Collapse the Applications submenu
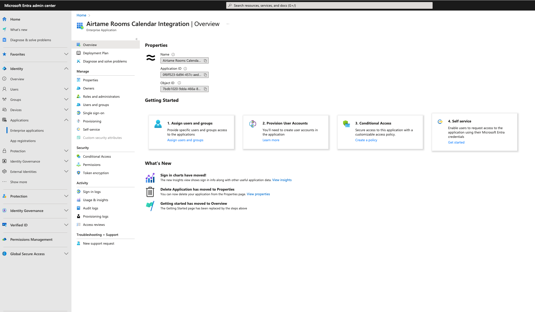 [66, 120]
